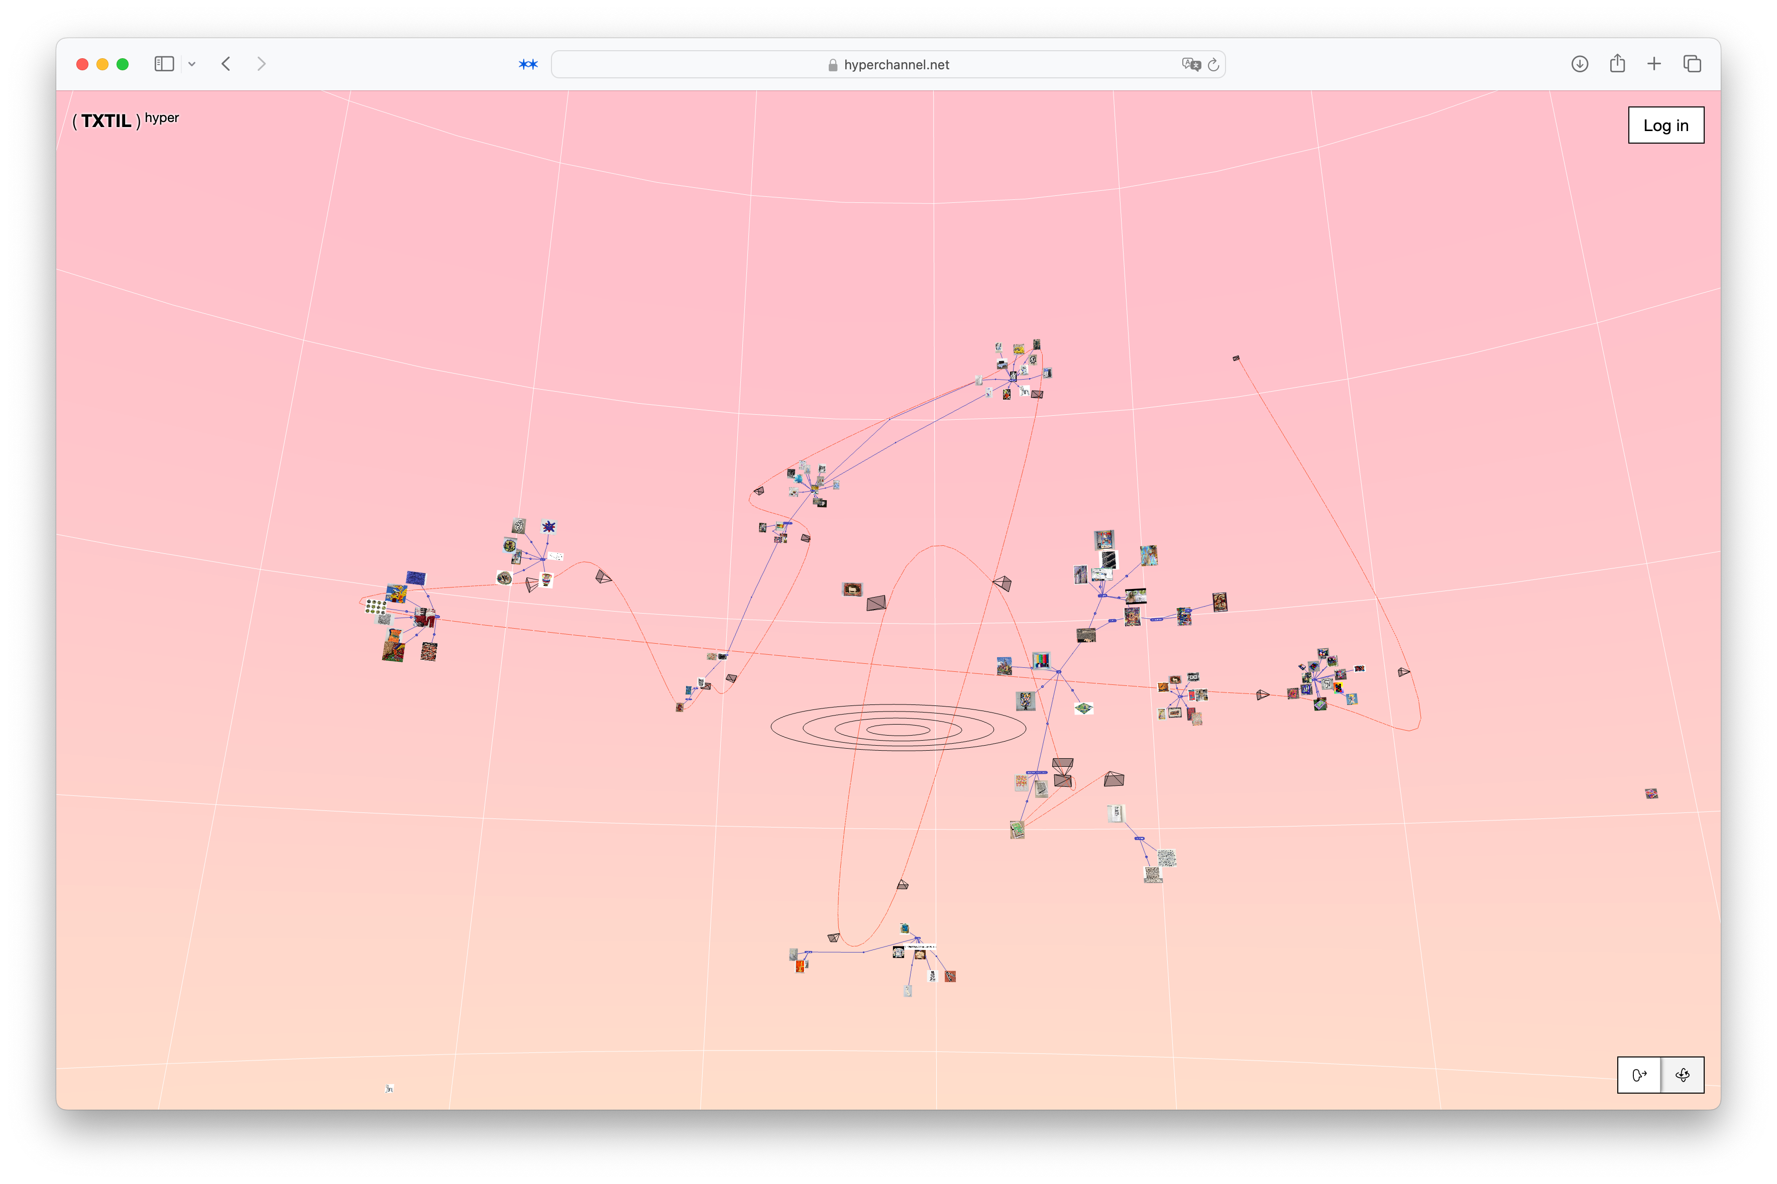Screen dimensions: 1777x1184
Task: Select the colorful TV test-pattern thumbnail
Action: point(1041,661)
